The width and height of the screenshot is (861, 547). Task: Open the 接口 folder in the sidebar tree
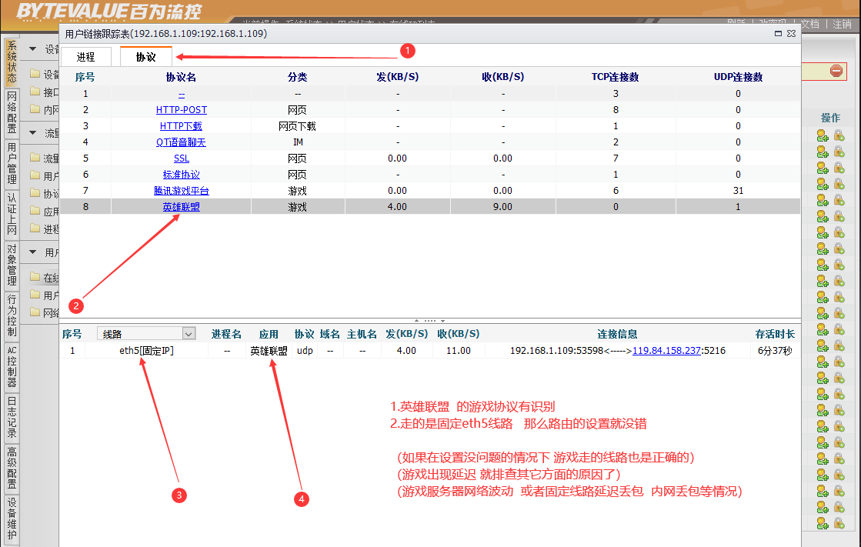(x=45, y=92)
